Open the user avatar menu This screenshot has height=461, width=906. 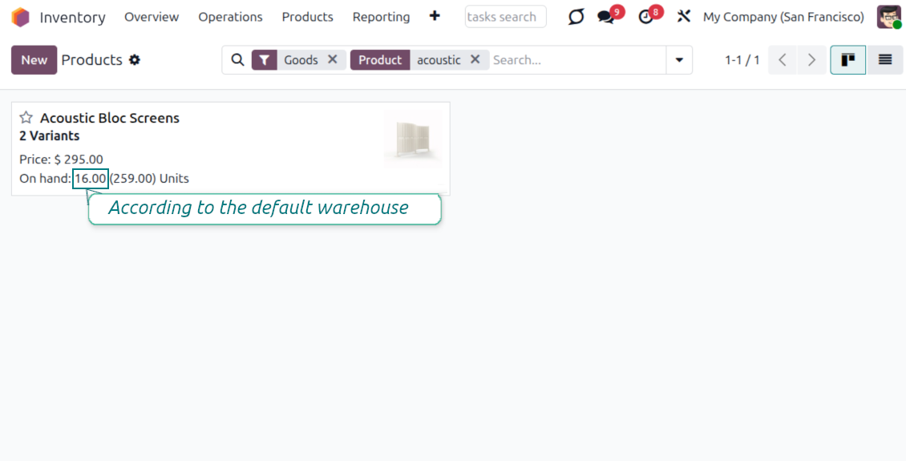[x=888, y=18]
